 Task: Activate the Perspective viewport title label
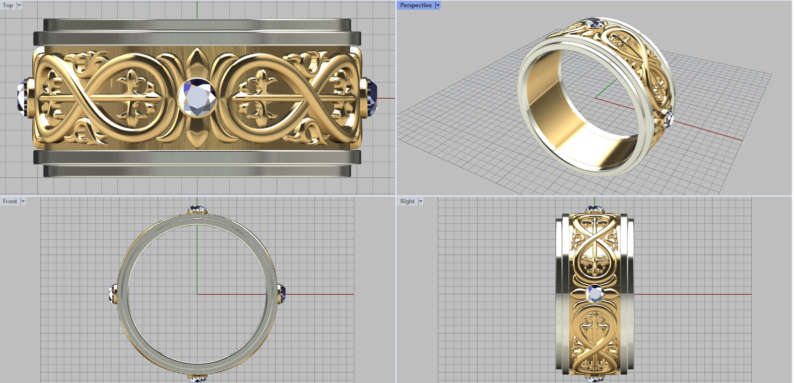tap(416, 5)
